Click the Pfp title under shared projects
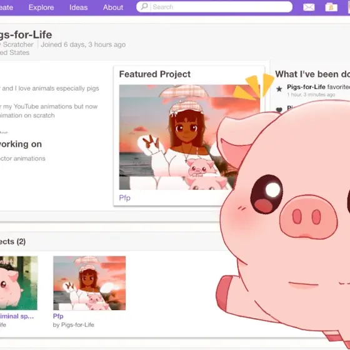Image resolution: width=350 pixels, height=350 pixels. point(58,316)
